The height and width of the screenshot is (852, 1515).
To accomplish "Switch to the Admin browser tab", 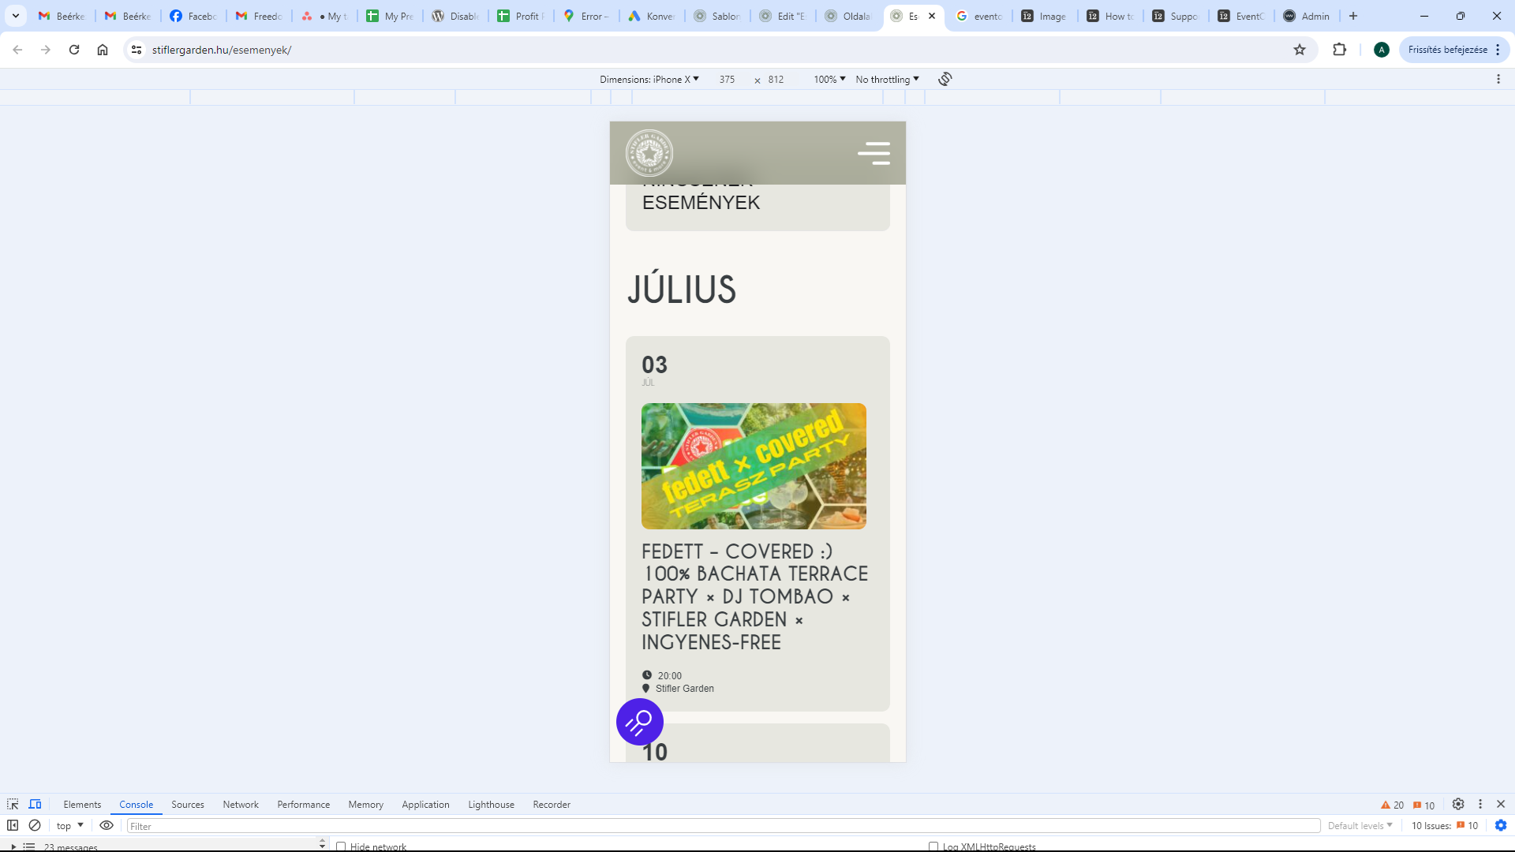I will coord(1307,16).
